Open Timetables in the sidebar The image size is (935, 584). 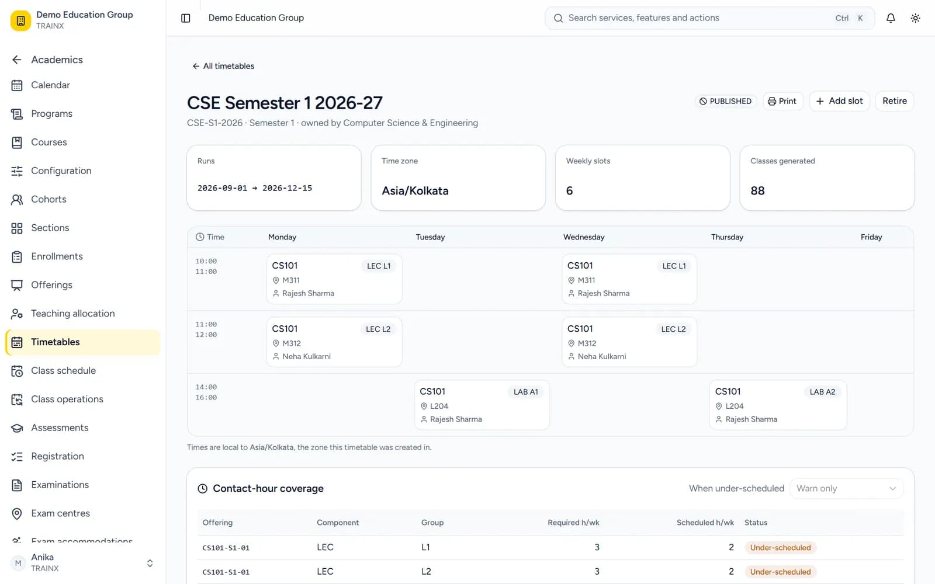tap(83, 342)
